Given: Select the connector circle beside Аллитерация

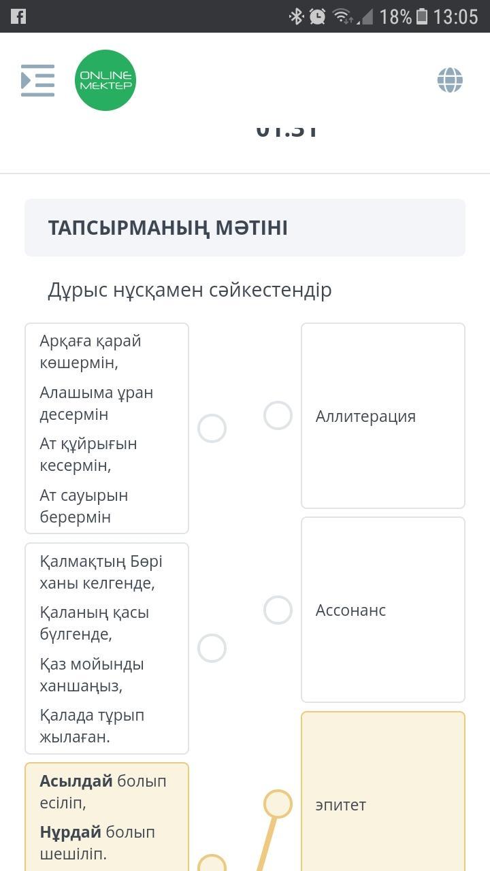Looking at the screenshot, I should [x=278, y=416].
